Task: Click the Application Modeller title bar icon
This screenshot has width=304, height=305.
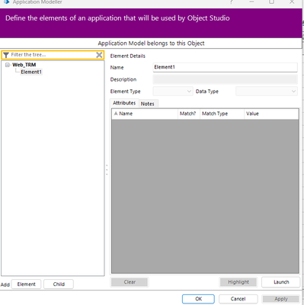Action: [x=7, y=2]
